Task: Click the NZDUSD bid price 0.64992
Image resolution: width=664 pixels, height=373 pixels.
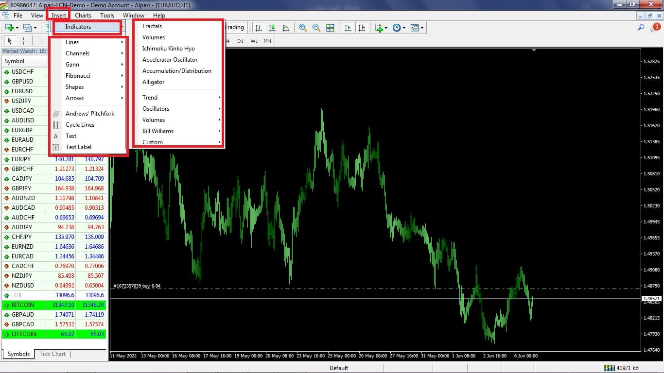Action: coord(65,286)
